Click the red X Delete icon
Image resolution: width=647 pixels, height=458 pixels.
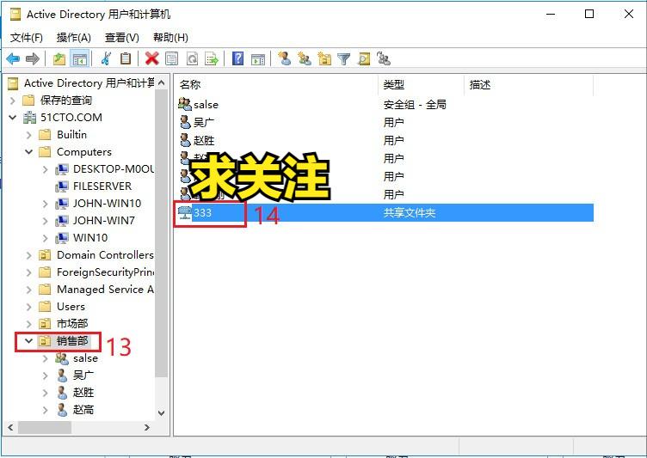(151, 59)
